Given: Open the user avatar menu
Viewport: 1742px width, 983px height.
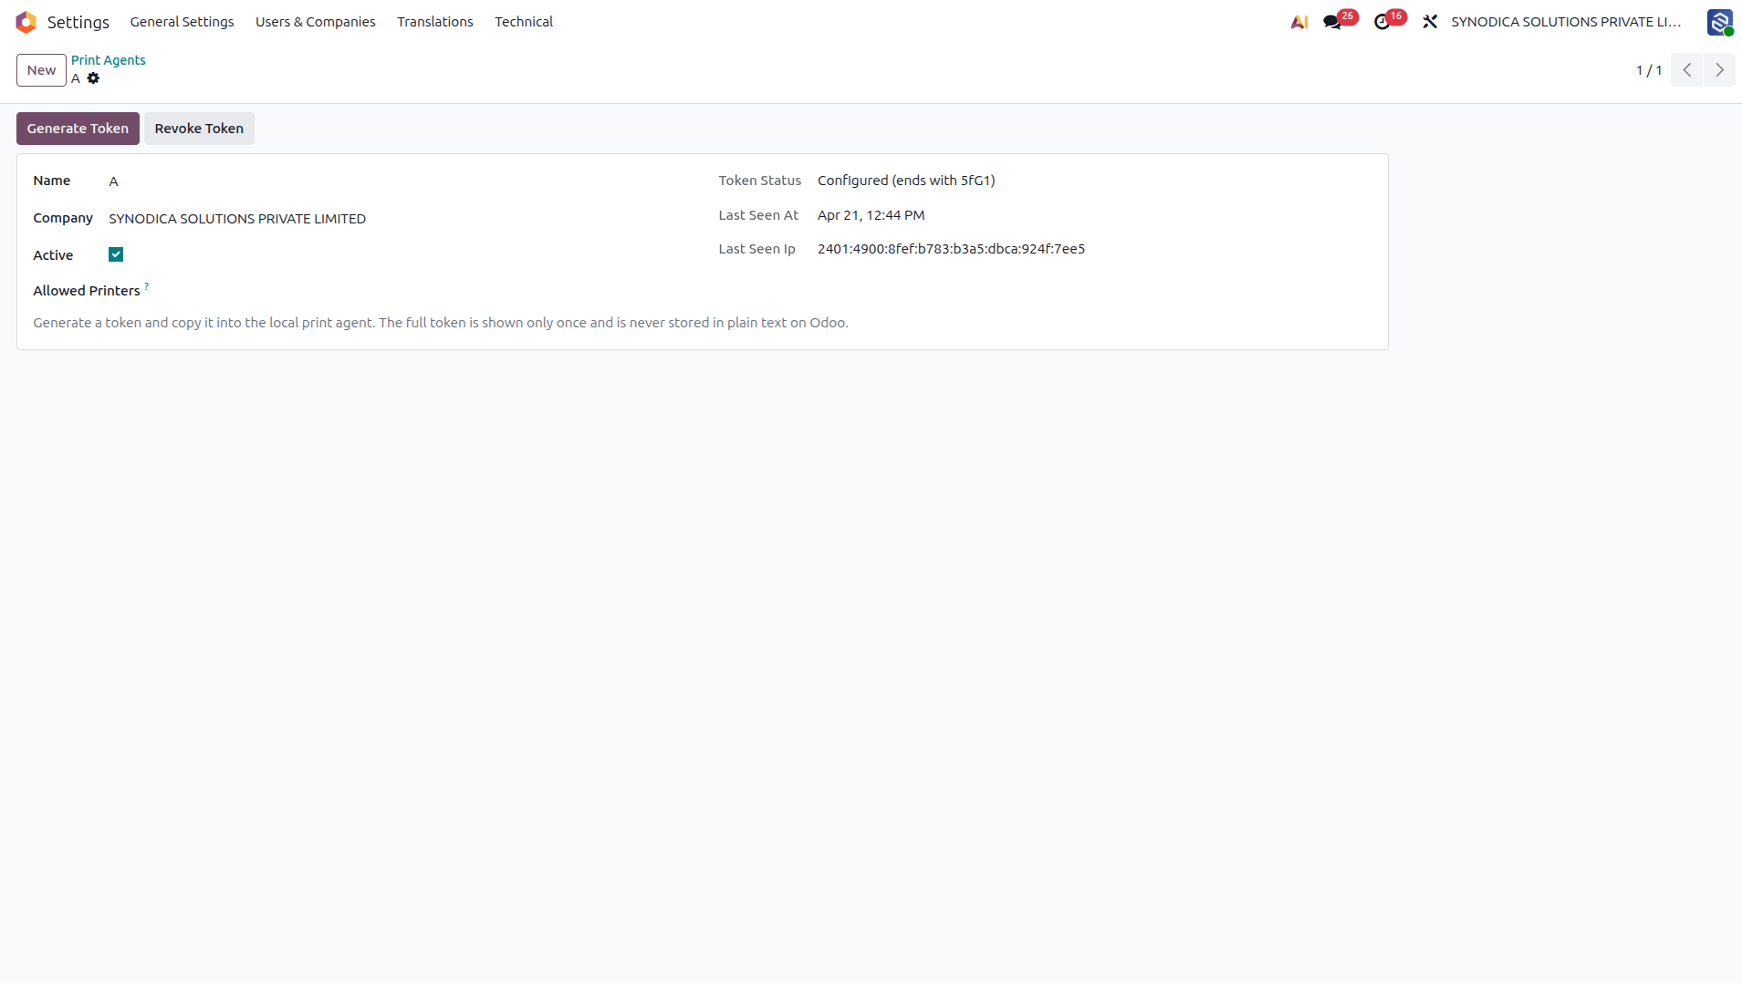Looking at the screenshot, I should tap(1720, 22).
